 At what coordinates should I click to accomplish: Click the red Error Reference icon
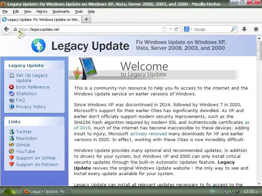[x=11, y=87]
